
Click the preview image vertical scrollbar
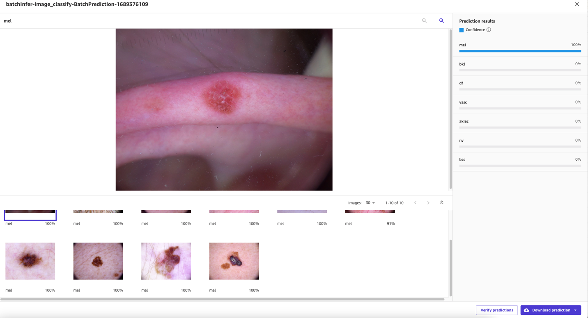(x=450, y=109)
